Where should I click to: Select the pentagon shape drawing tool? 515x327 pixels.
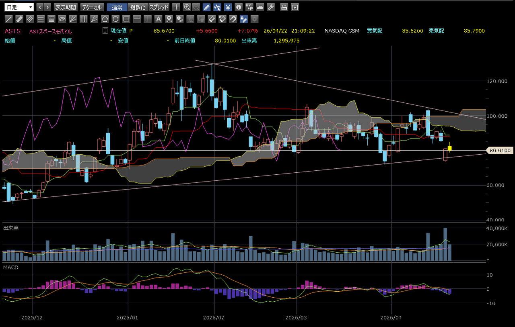tap(105, 19)
